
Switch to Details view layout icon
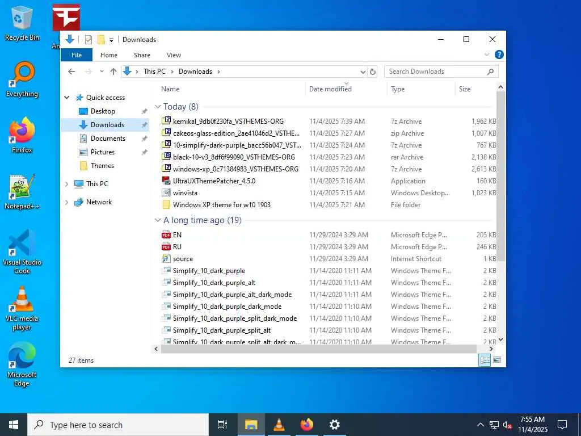pyautogui.click(x=485, y=360)
